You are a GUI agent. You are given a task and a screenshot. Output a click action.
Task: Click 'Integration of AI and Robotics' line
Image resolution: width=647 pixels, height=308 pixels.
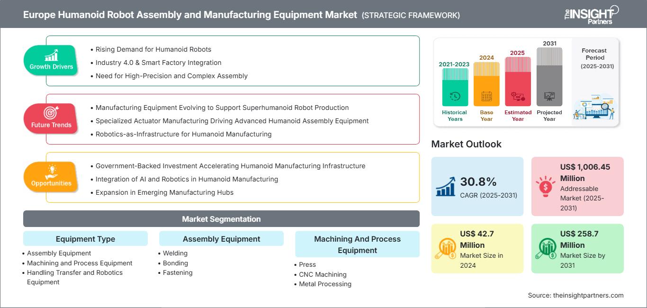coord(187,179)
